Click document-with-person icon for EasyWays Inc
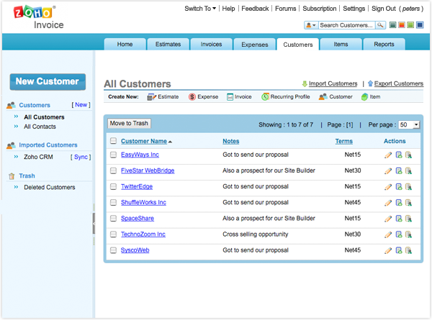432x320 pixels. tap(408, 155)
